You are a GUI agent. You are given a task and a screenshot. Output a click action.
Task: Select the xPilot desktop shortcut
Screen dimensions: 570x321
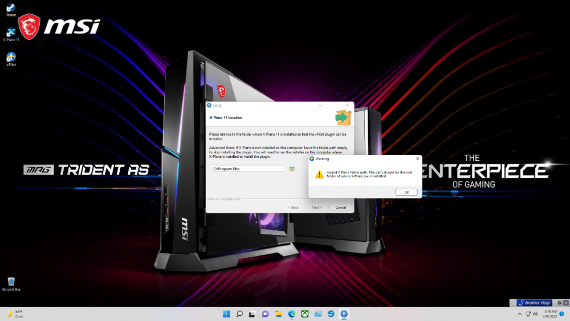coord(11,59)
